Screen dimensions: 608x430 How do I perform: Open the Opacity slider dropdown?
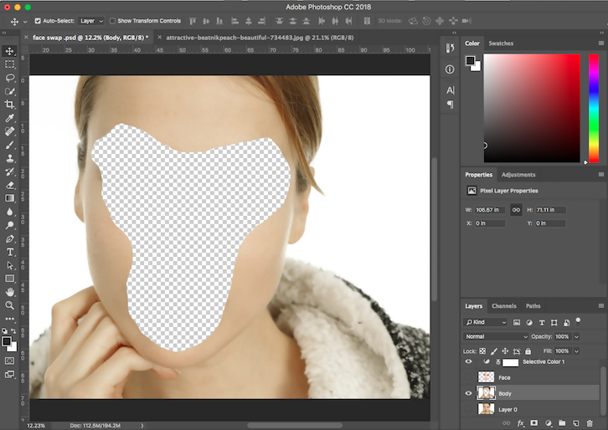(x=576, y=336)
